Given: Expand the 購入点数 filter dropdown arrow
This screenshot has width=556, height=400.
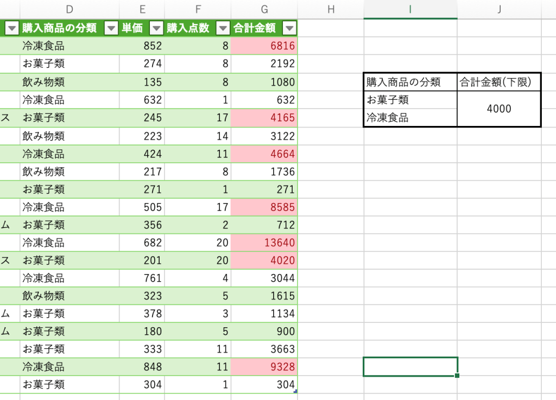Looking at the screenshot, I should (223, 28).
